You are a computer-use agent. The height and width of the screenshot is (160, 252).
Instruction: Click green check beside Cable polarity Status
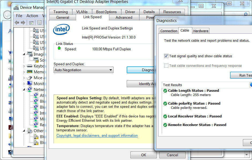(x=165, y=104)
